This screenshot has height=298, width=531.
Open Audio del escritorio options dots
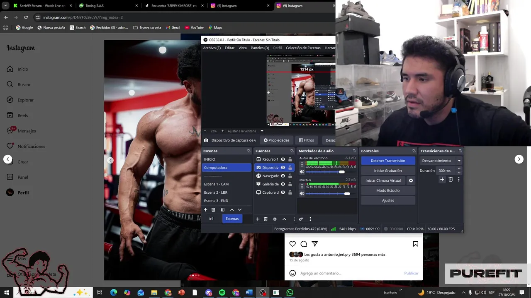pos(302,164)
